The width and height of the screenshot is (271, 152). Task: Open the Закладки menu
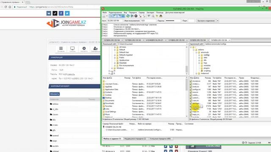[x=150, y=13]
